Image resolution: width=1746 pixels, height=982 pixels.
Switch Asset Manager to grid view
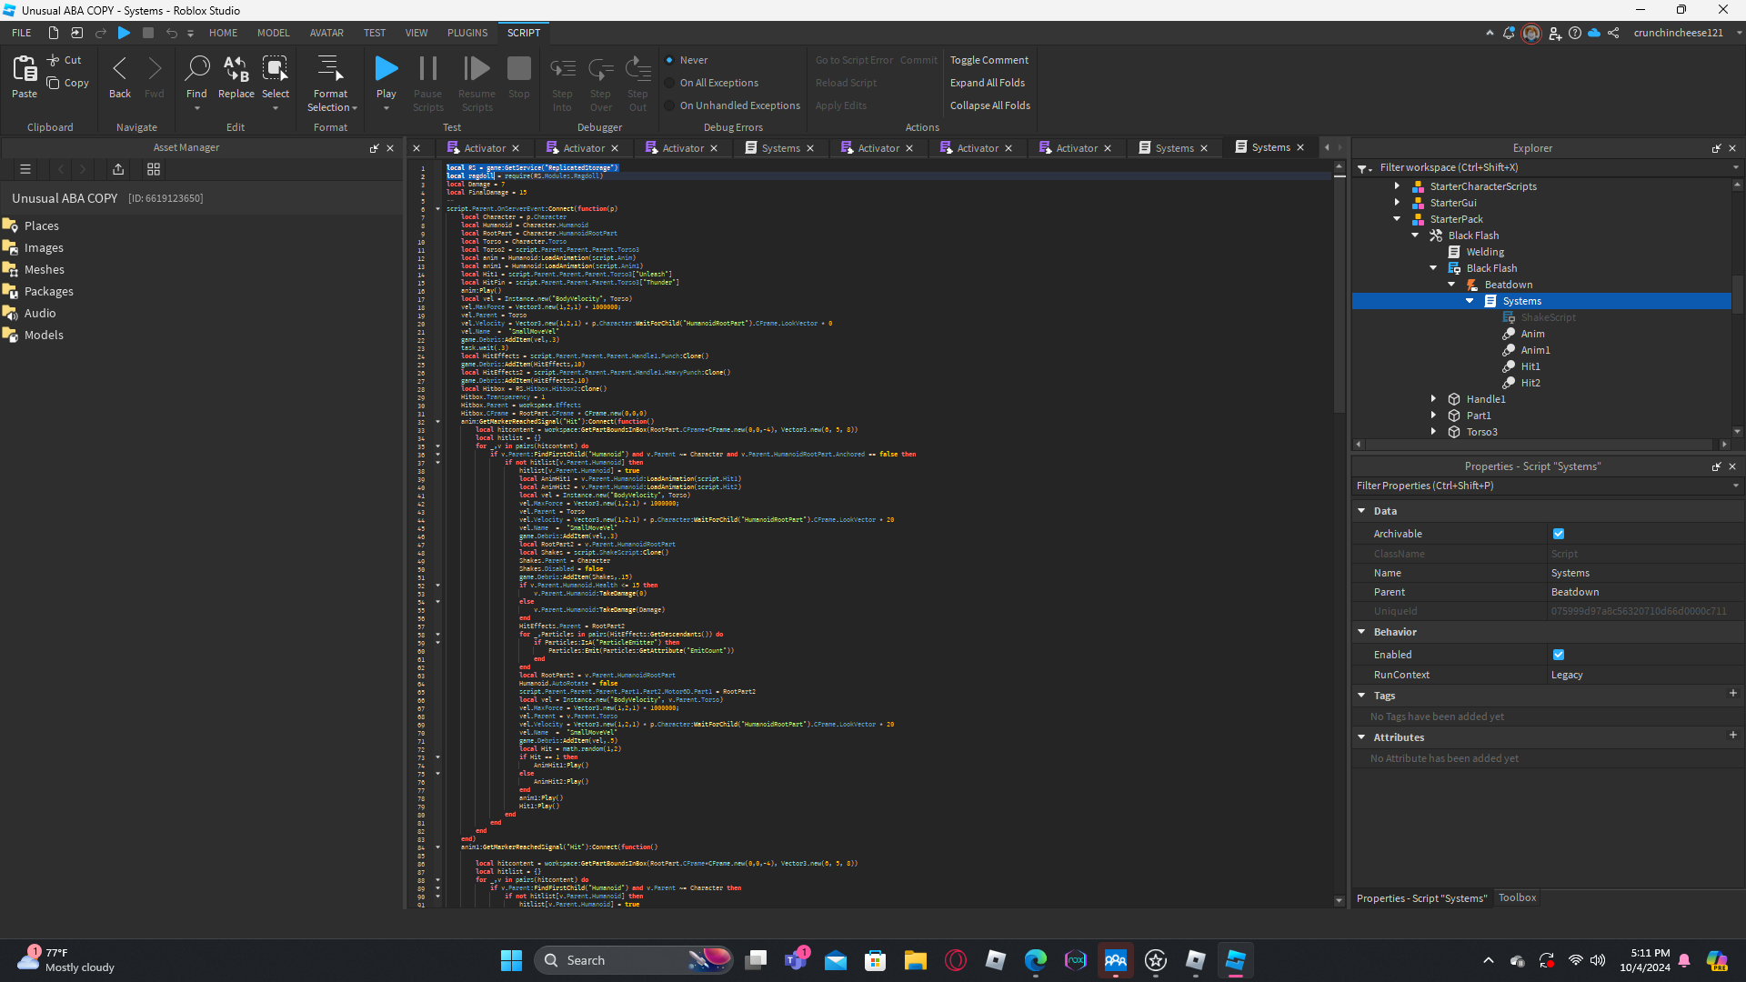tap(154, 169)
